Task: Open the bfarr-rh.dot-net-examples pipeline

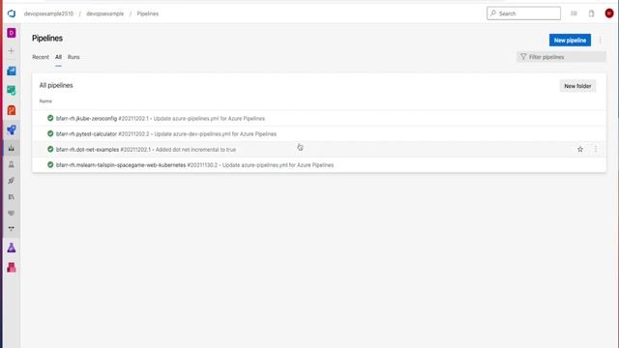Action: [87, 150]
